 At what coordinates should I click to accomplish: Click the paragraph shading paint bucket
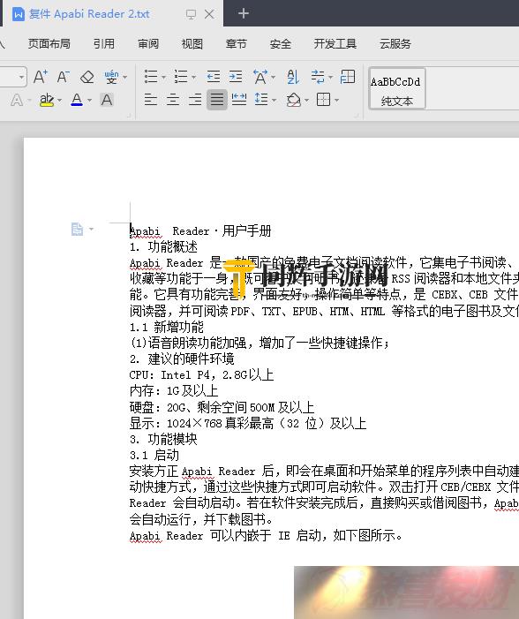pyautogui.click(x=294, y=100)
